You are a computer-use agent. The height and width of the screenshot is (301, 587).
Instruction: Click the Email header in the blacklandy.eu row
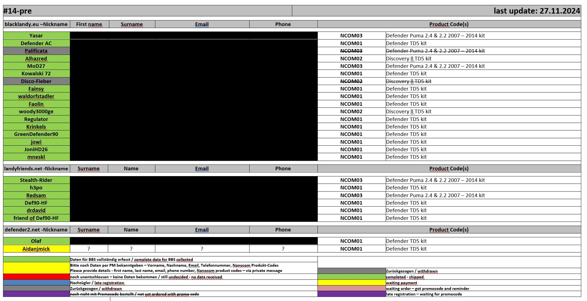(202, 24)
